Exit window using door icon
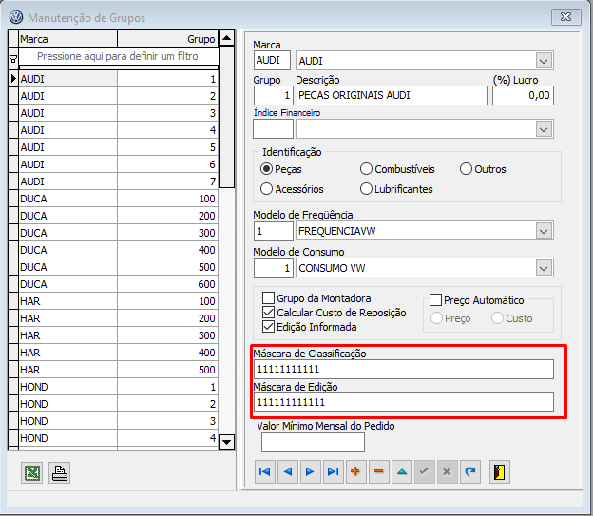This screenshot has height=516, width=593. [x=500, y=471]
